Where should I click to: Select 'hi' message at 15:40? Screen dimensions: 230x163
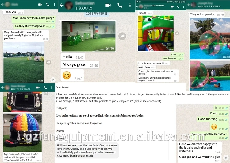[x=221, y=108]
